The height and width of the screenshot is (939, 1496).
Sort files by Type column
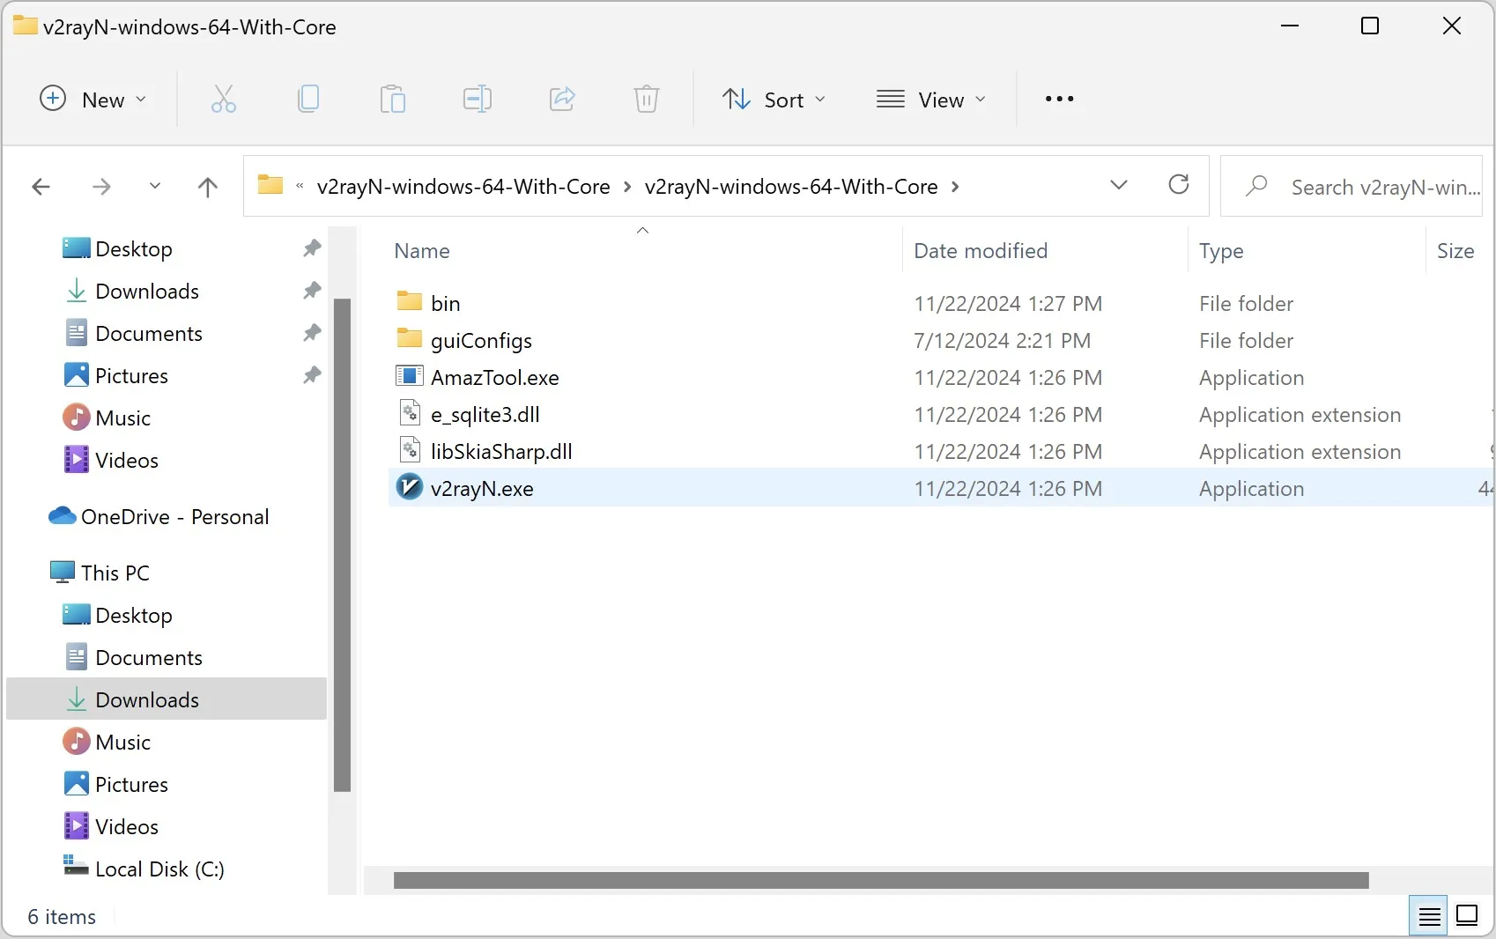(x=1221, y=251)
